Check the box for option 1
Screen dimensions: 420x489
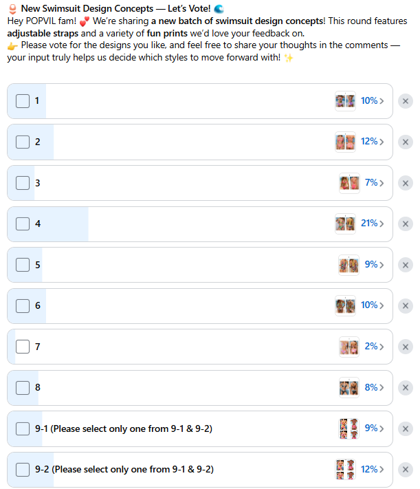click(x=23, y=101)
